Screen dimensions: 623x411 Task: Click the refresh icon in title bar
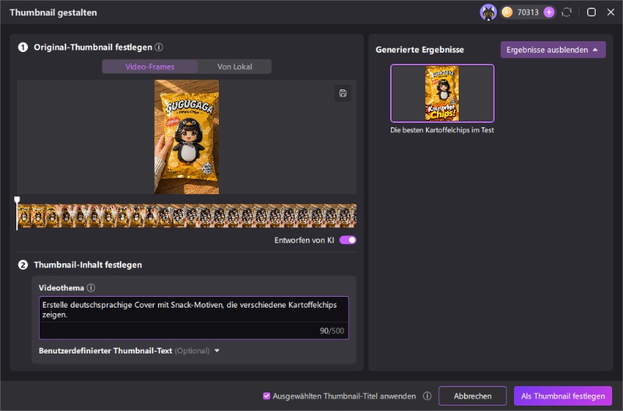click(x=567, y=12)
